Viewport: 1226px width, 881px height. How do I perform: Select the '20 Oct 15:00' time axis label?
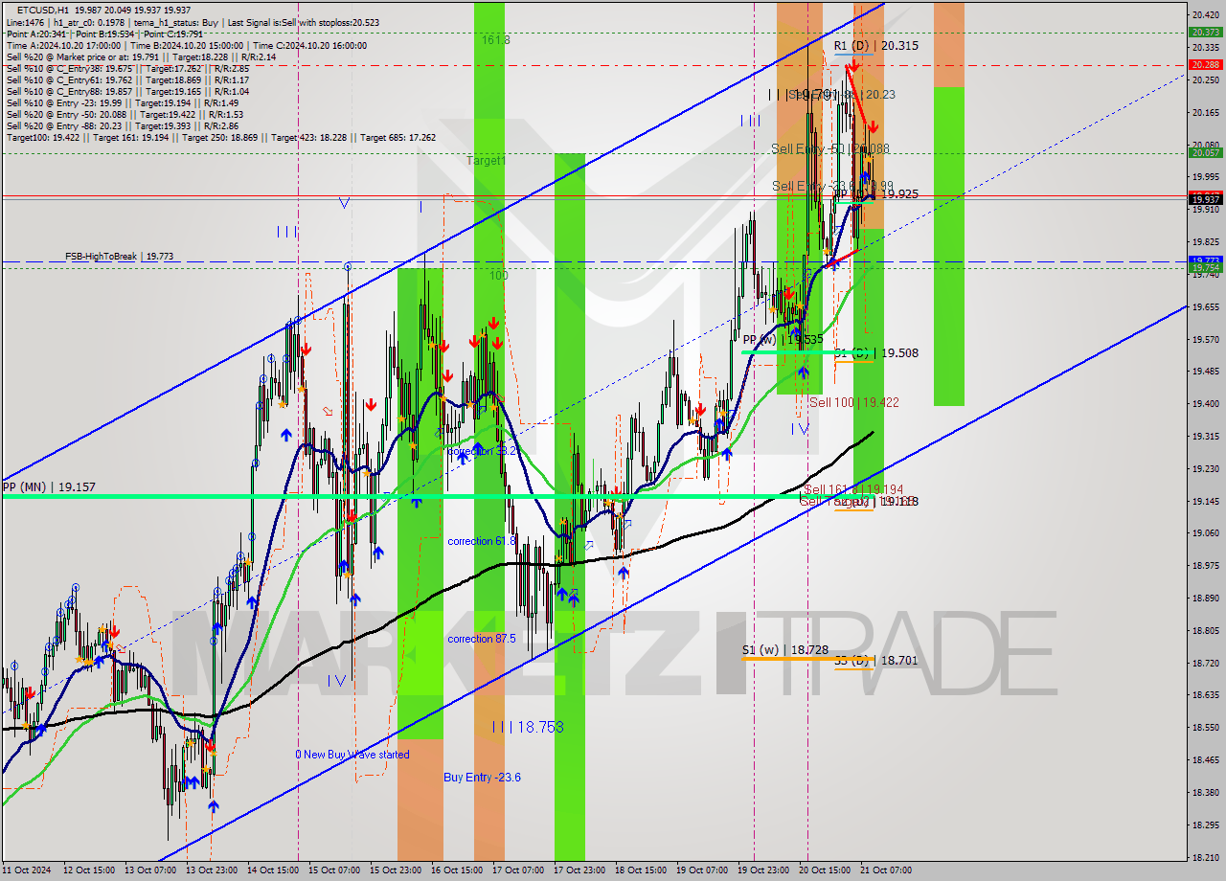pyautogui.click(x=824, y=870)
